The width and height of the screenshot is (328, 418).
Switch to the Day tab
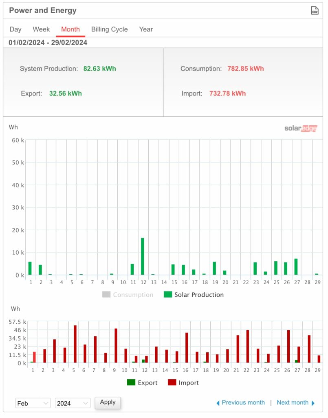(x=15, y=29)
